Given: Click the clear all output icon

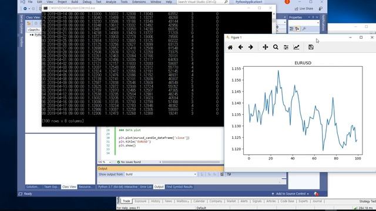Looking at the screenshot, I should [222, 175].
